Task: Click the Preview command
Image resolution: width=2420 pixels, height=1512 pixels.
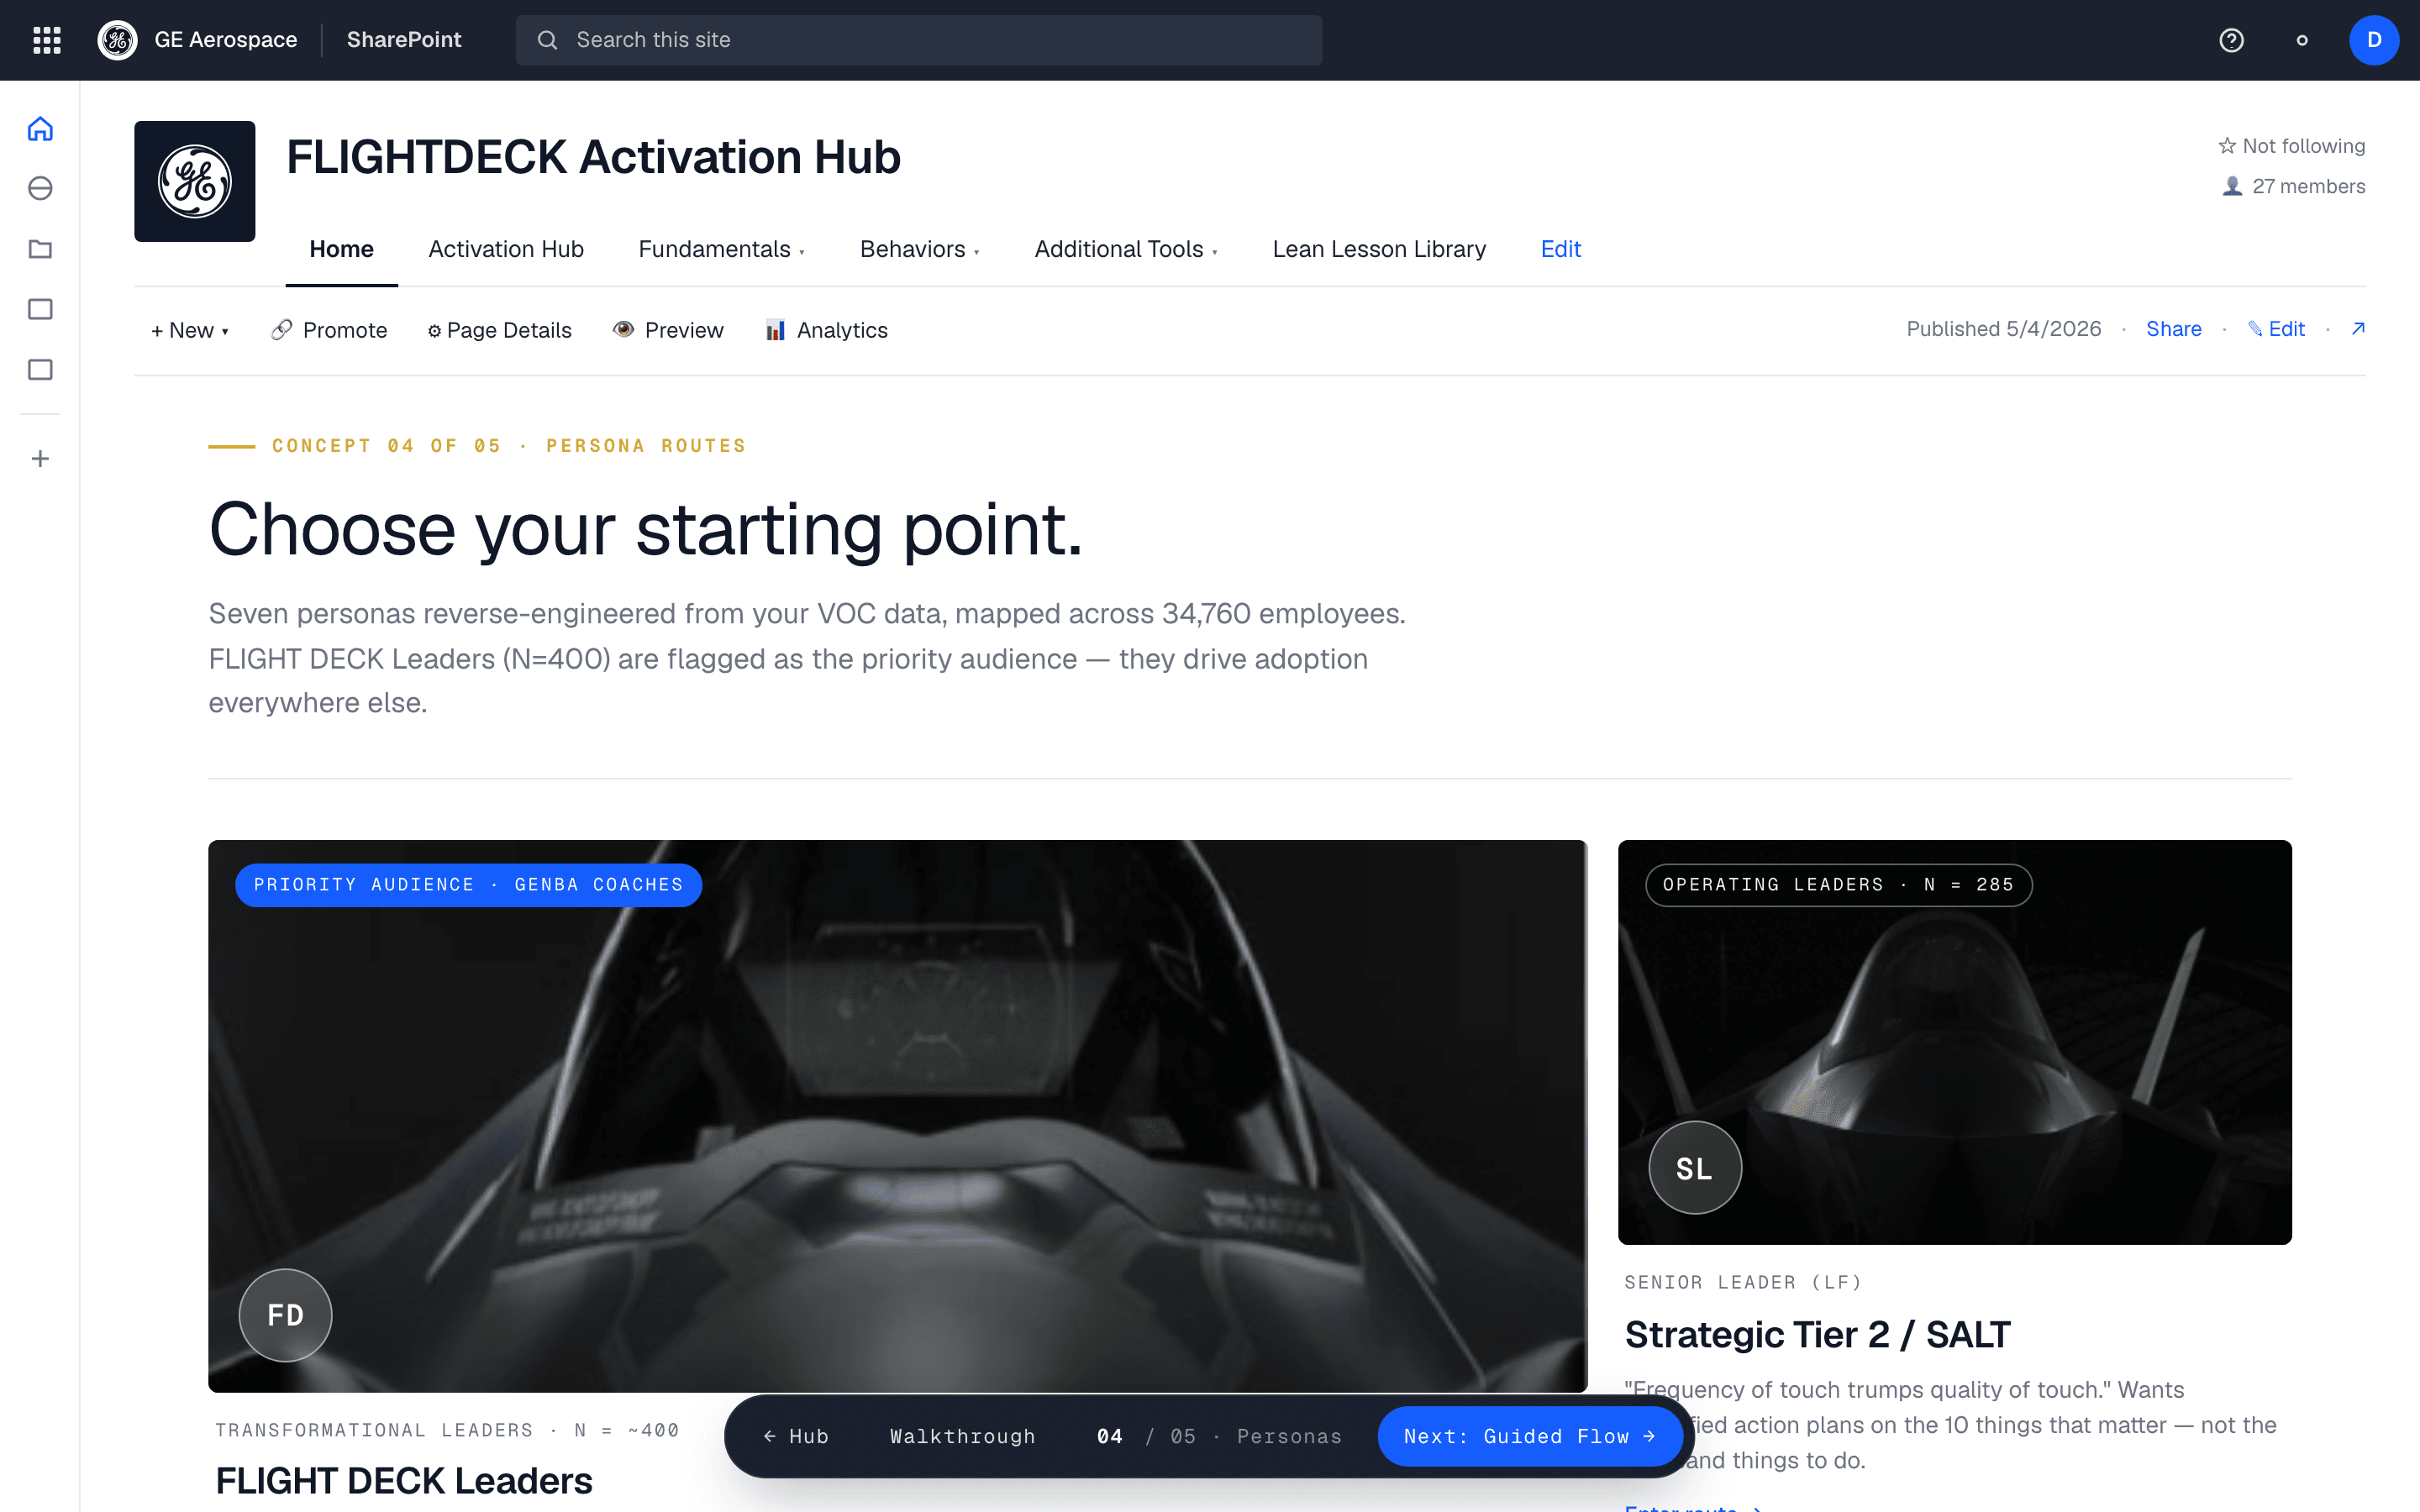Action: [x=668, y=330]
